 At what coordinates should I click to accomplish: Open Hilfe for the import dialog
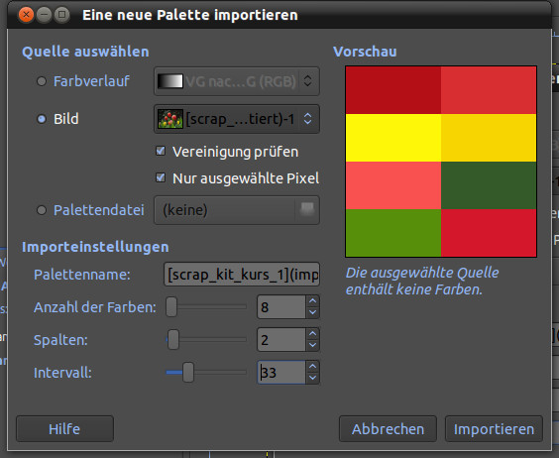(64, 428)
